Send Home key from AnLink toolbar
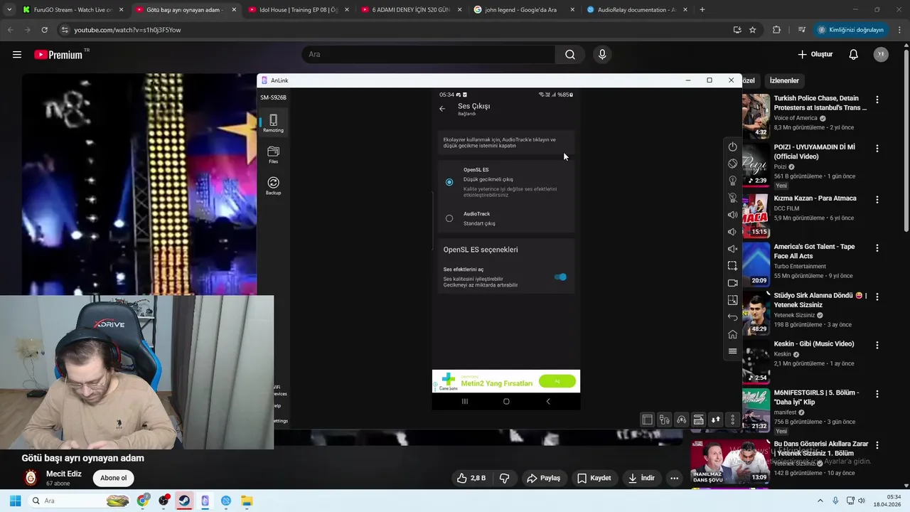910x512 pixels. click(732, 334)
